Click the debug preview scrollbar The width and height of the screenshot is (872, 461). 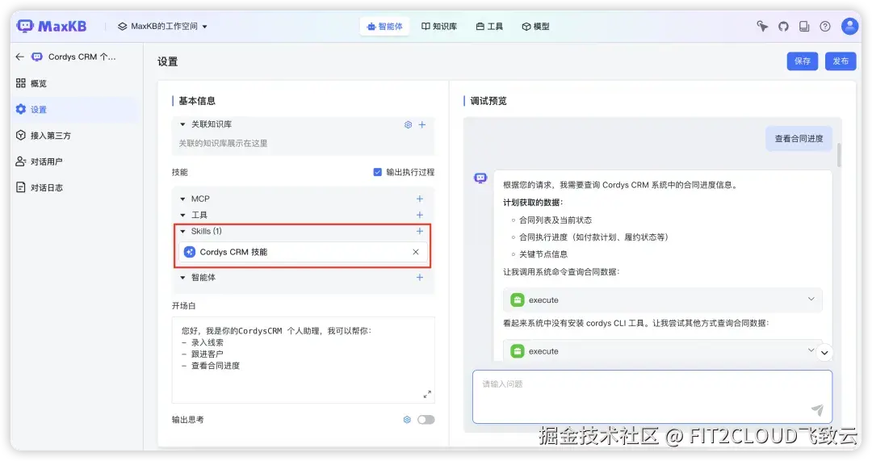[839, 154]
